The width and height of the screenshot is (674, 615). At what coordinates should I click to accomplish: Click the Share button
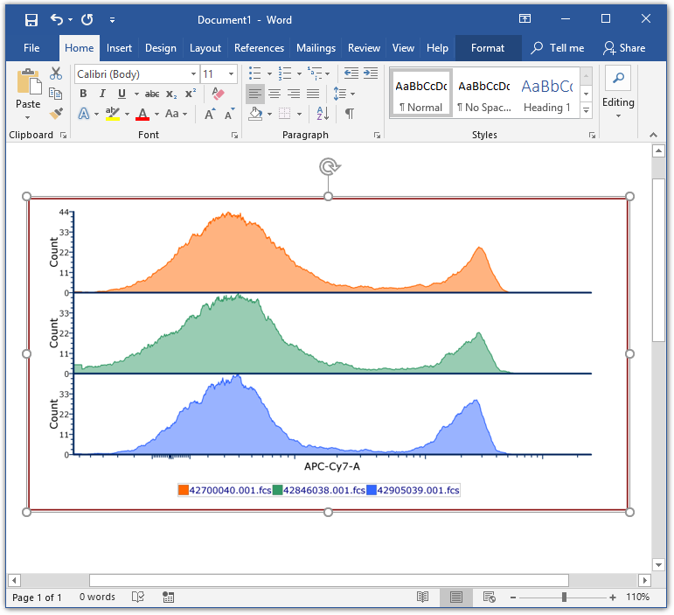(x=624, y=48)
